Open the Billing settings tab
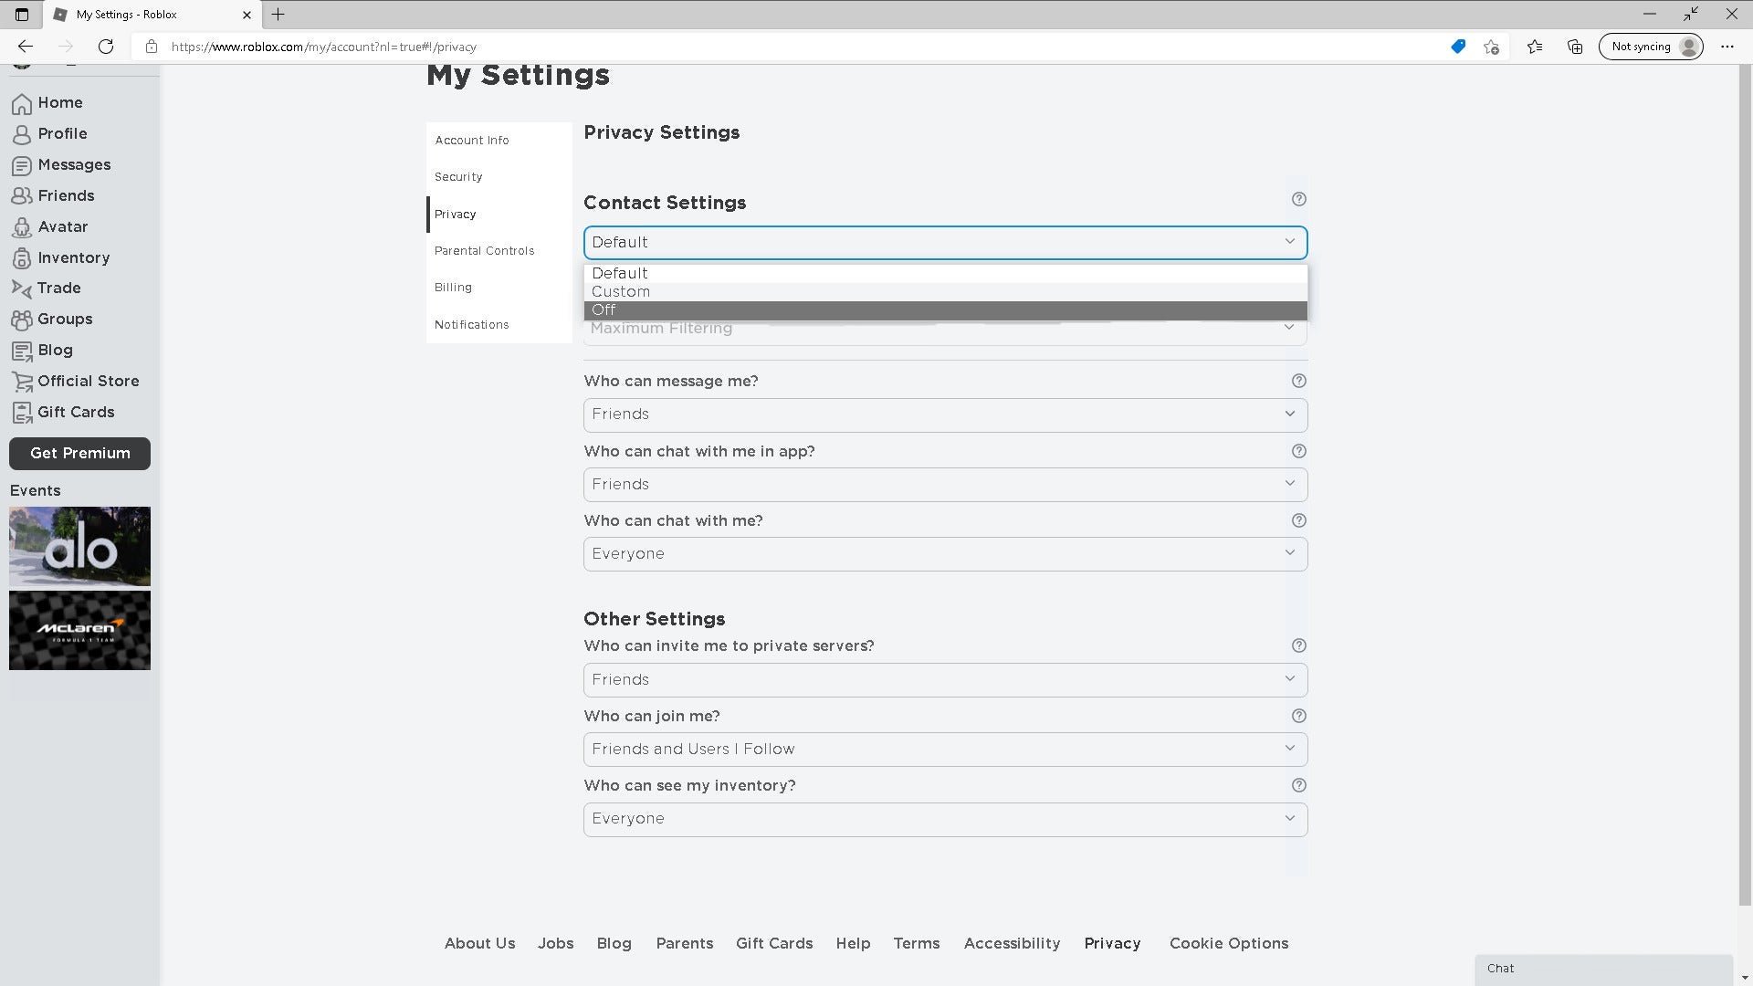The height and width of the screenshot is (986, 1753). pyautogui.click(x=499, y=288)
